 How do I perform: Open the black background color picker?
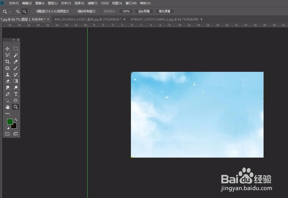click(x=15, y=127)
